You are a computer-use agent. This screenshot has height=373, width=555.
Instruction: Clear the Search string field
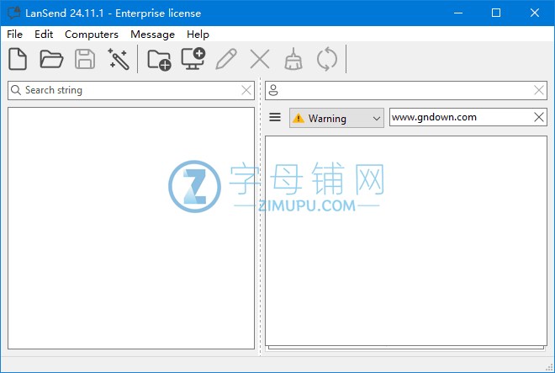point(246,90)
